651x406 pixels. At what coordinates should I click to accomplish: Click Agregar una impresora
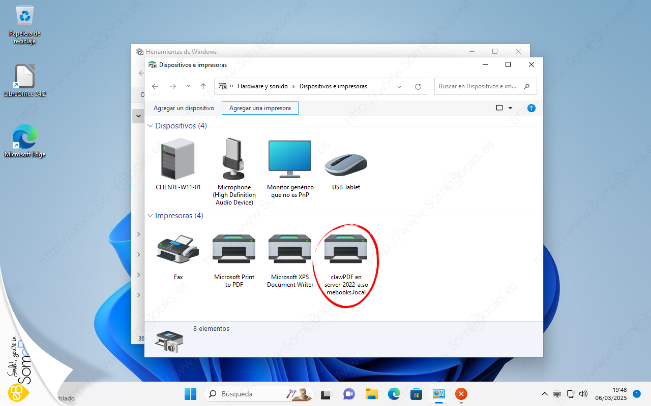click(260, 108)
